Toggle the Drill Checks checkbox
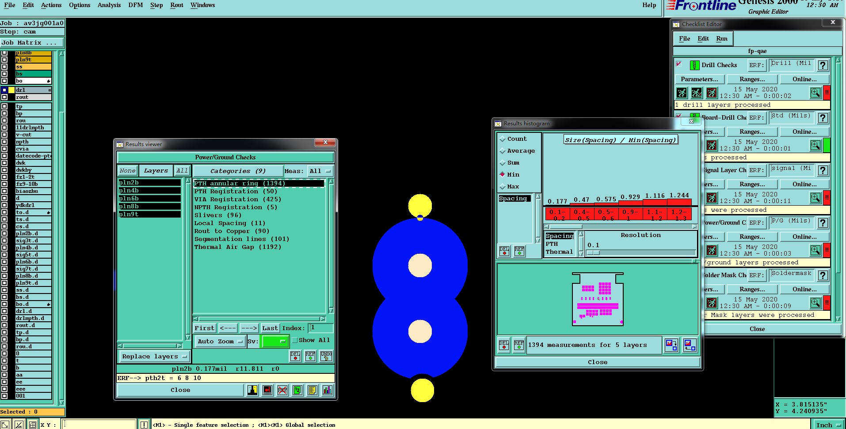 click(679, 64)
